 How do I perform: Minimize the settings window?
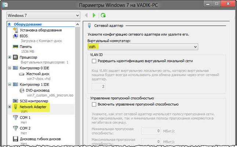[208, 4]
